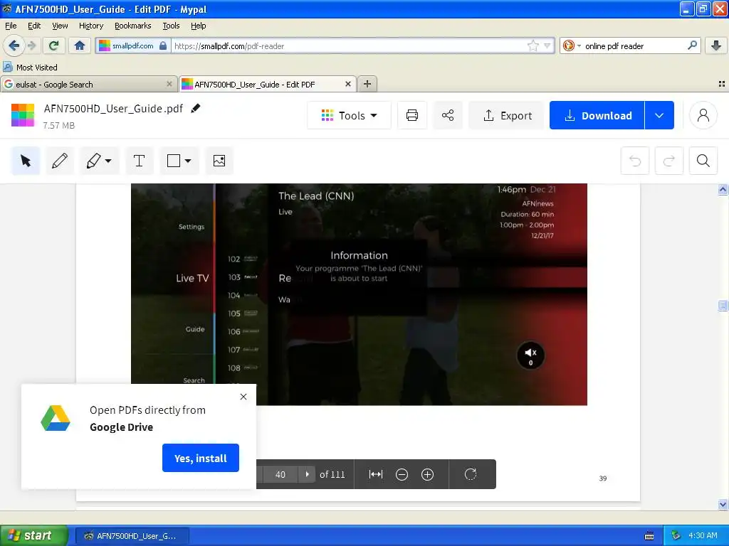Select the pointer selection tool
This screenshot has width=729, height=546.
(26, 161)
